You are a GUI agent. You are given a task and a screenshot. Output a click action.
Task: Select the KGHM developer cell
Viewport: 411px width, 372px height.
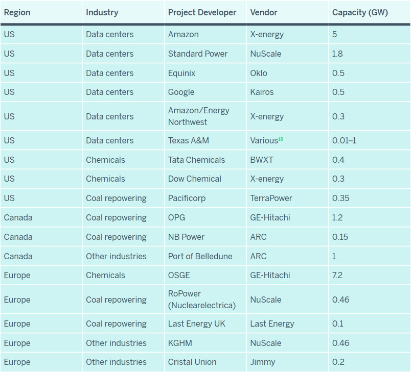pos(180,343)
